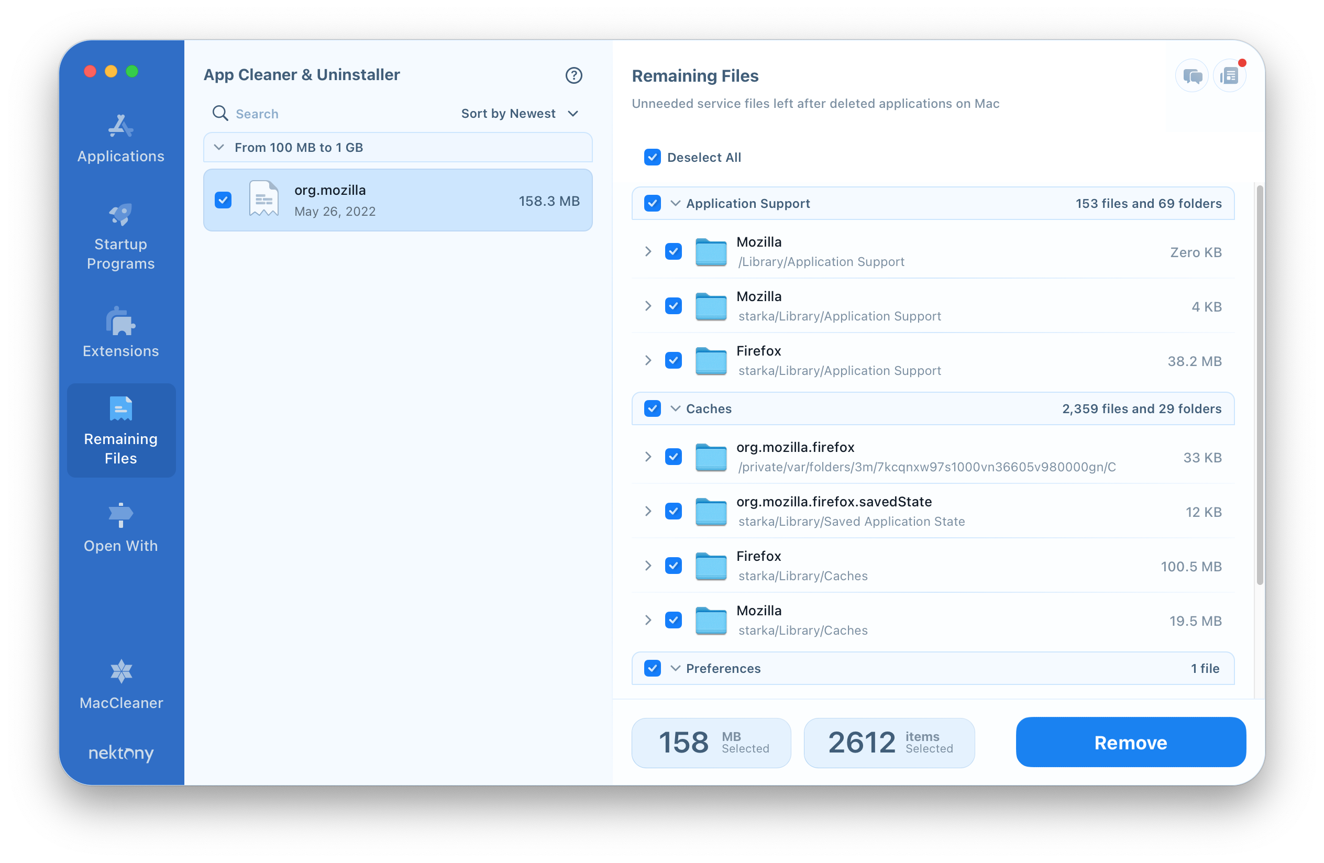This screenshot has width=1324, height=863.
Task: Click the org.mozilla item in sidebar
Action: pyautogui.click(x=399, y=200)
